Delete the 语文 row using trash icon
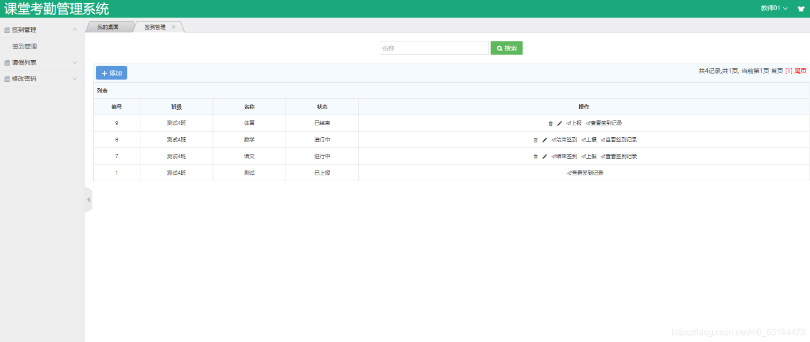 coord(535,156)
